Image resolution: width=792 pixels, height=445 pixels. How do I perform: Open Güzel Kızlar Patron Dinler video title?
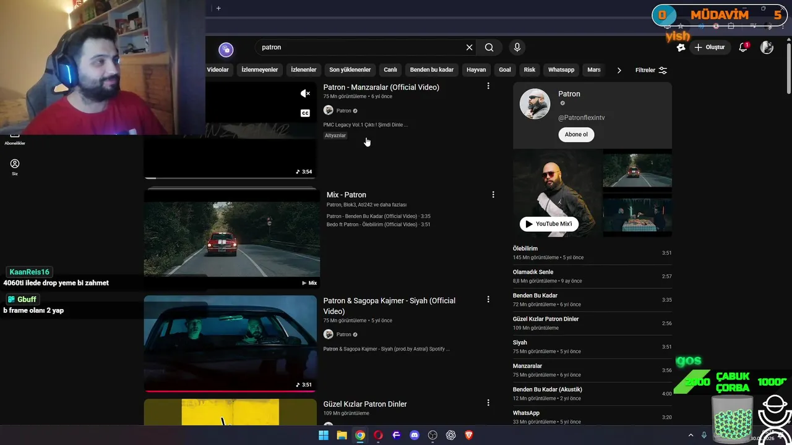pos(365,404)
